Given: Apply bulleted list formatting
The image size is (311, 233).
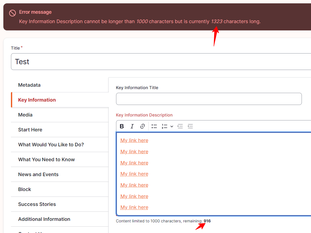Looking at the screenshot, I should coord(154,126).
